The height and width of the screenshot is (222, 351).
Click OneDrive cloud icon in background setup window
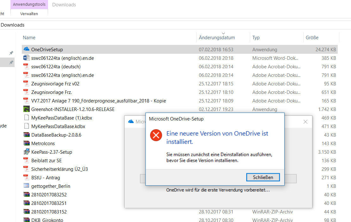(131, 121)
